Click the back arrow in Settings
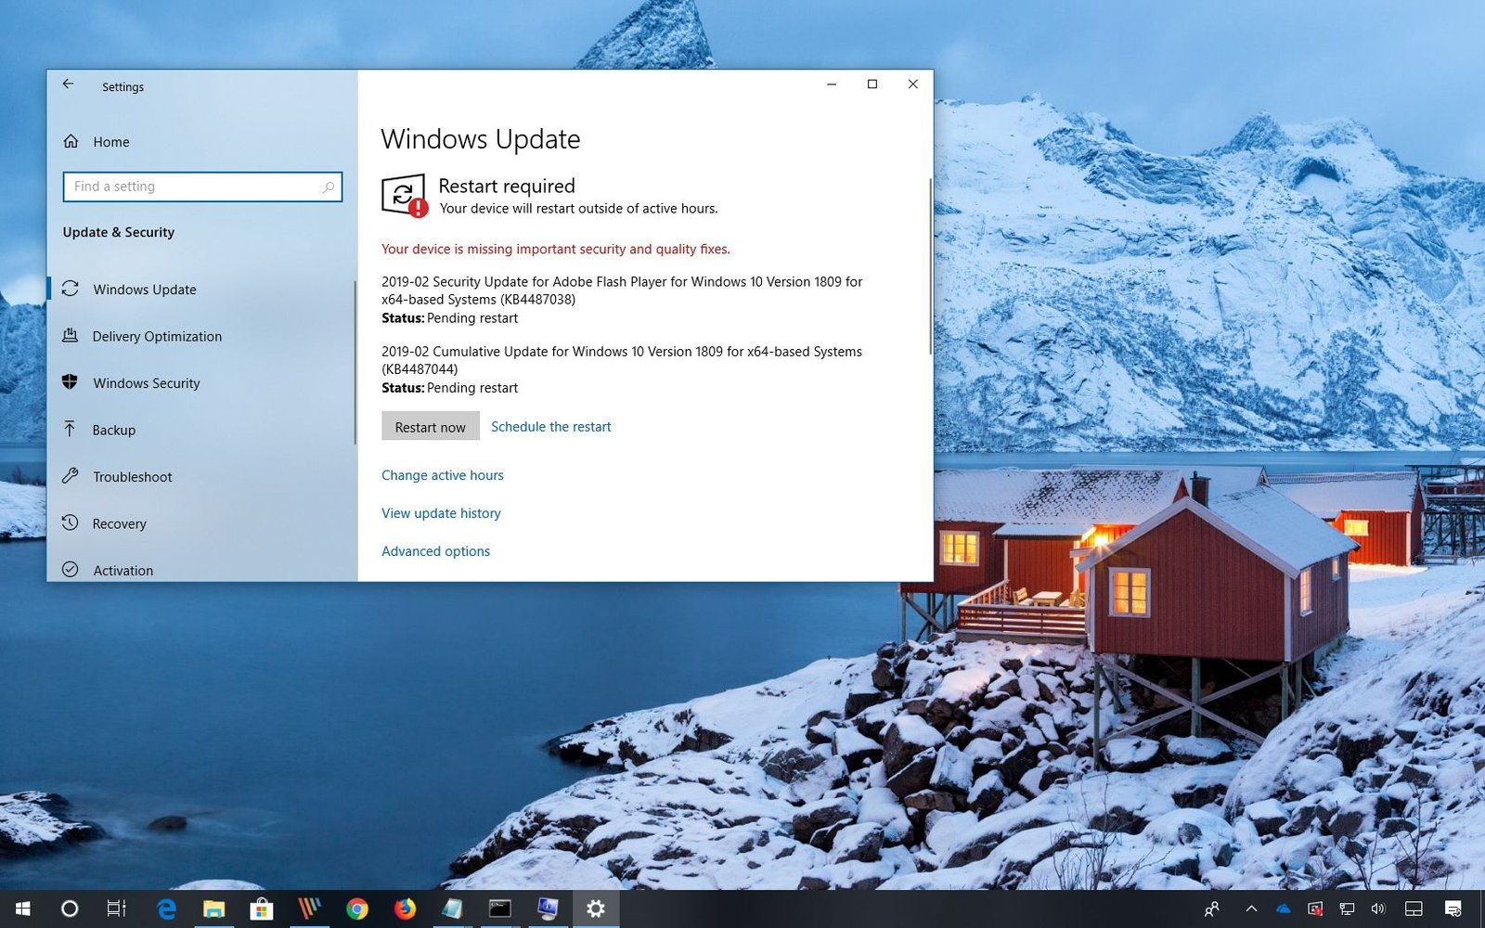The image size is (1485, 928). (x=69, y=84)
